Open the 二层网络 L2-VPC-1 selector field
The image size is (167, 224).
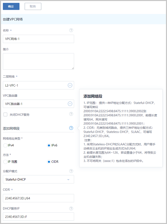38,85
